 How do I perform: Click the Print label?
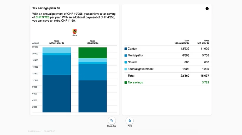pos(130,126)
